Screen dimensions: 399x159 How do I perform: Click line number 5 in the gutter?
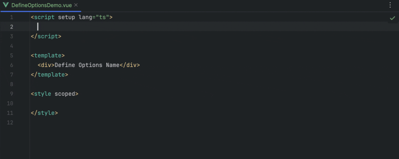(x=11, y=56)
